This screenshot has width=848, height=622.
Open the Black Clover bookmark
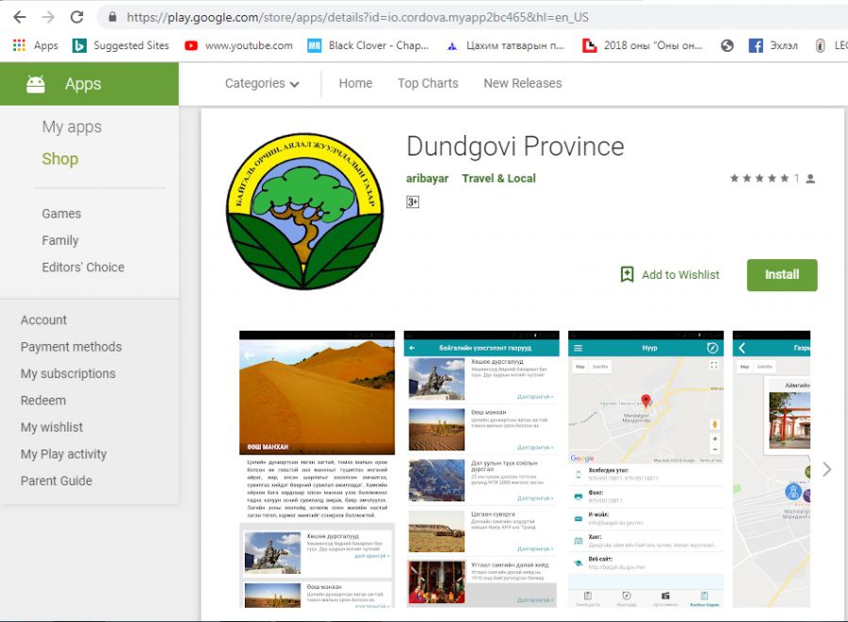pos(367,45)
